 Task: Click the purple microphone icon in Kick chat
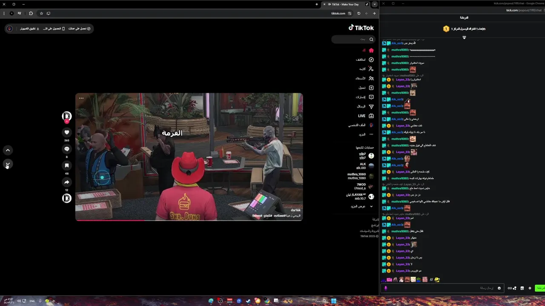[x=386, y=288]
